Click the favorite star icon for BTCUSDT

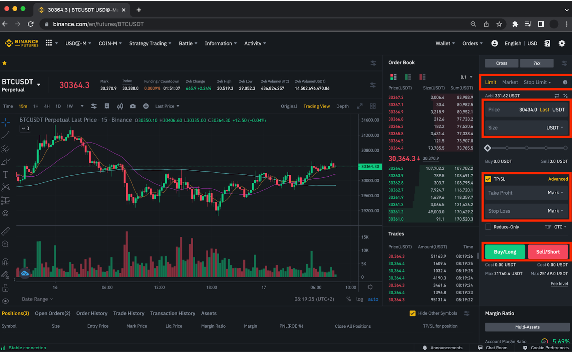[x=4, y=63]
